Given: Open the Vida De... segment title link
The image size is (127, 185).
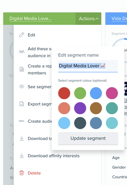Looking at the screenshot, I should pyautogui.click(x=119, y=18).
